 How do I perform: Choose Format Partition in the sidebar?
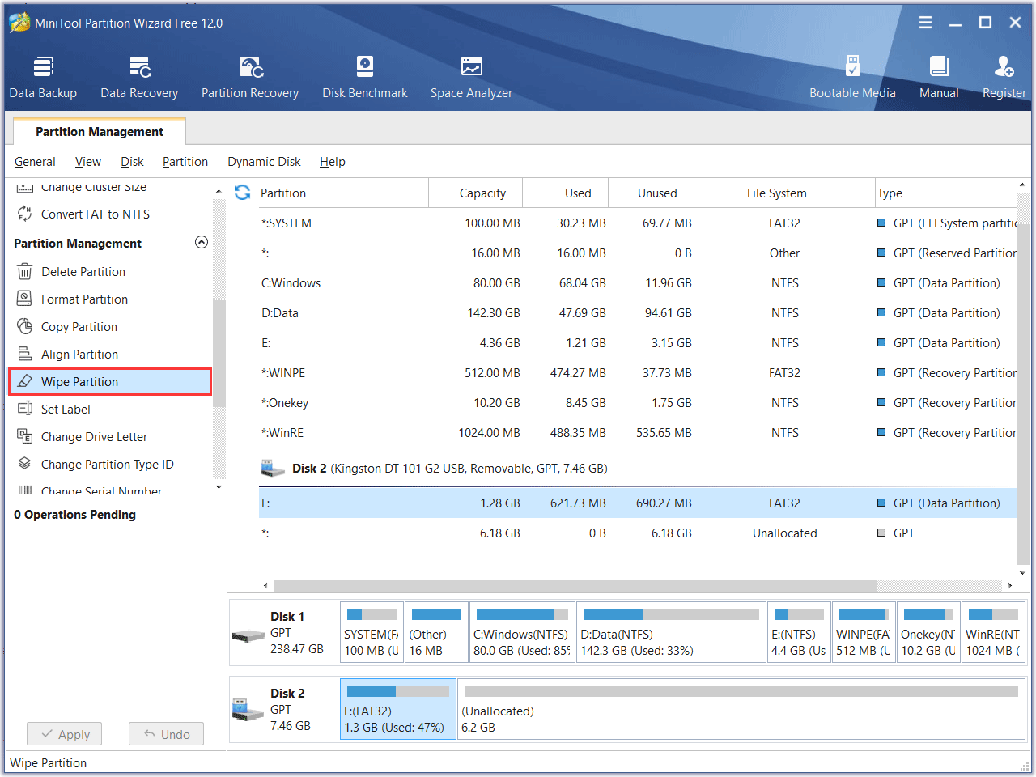(84, 299)
